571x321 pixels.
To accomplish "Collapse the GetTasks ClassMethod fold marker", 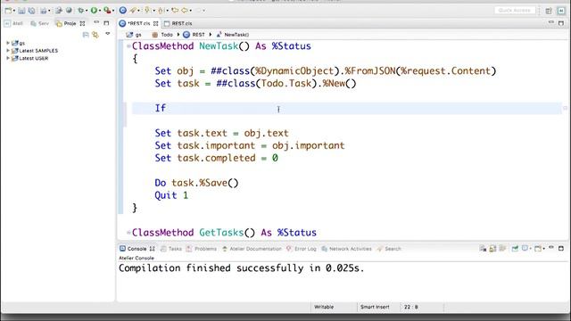I will [x=128, y=232].
